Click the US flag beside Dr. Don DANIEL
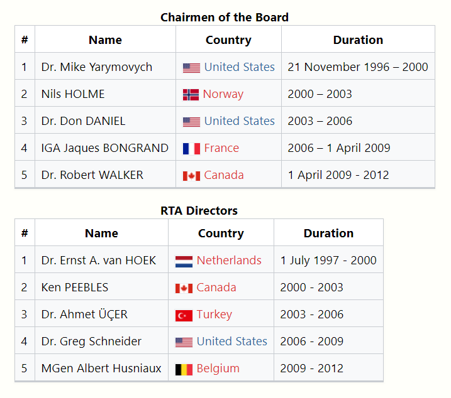 191,122
